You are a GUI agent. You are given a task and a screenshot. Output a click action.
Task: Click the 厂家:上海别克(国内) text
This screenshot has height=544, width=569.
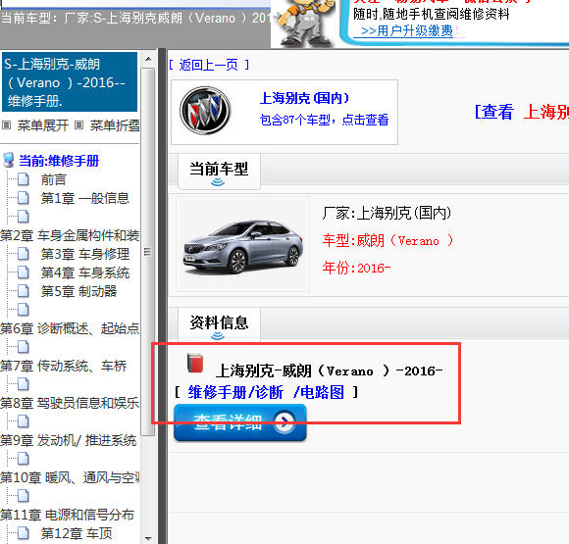(387, 213)
